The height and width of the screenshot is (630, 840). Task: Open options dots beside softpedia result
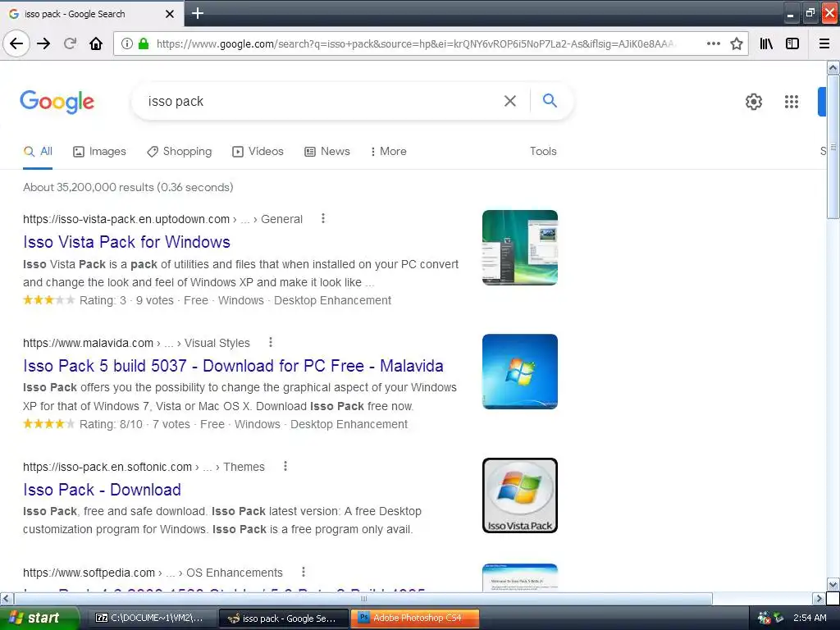(x=304, y=572)
